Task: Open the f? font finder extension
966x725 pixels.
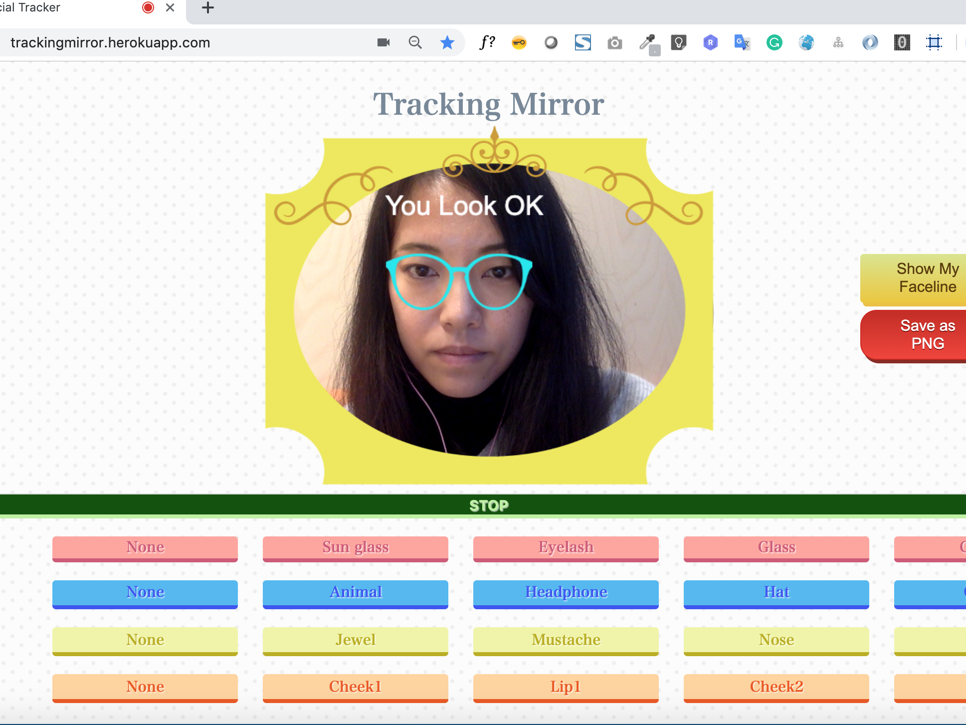Action: pyautogui.click(x=487, y=42)
